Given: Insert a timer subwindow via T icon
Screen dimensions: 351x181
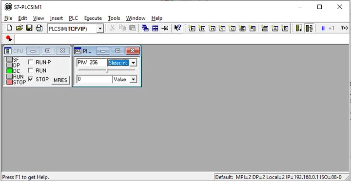Looking at the screenshot, I should pos(222,28).
